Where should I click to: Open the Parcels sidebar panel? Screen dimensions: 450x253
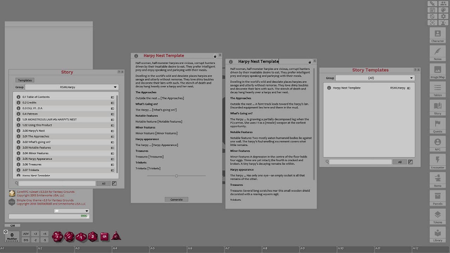[x=437, y=198]
